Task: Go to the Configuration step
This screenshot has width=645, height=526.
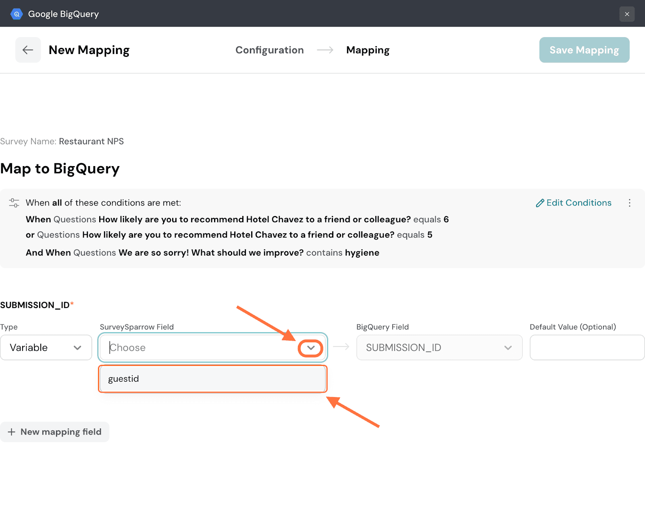Action: (x=269, y=50)
